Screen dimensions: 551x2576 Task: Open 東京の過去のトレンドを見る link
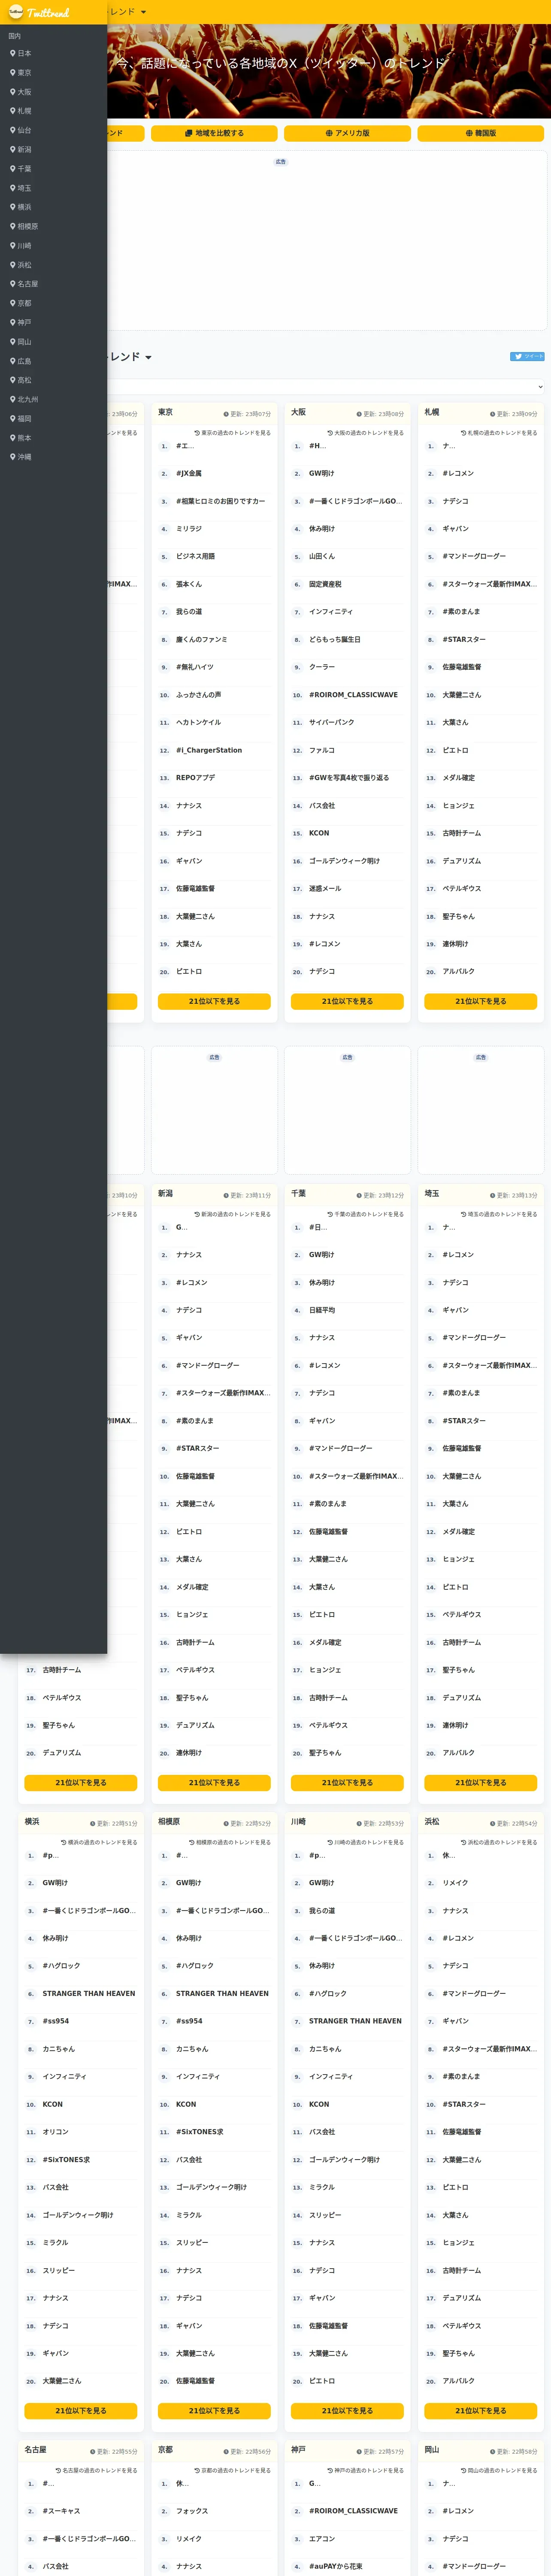point(232,433)
